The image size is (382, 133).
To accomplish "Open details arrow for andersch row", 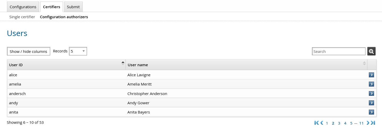I will 371,93.
